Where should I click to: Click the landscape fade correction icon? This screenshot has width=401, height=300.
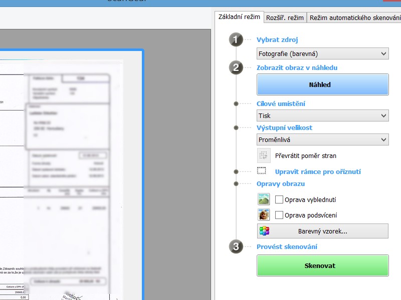[264, 199]
